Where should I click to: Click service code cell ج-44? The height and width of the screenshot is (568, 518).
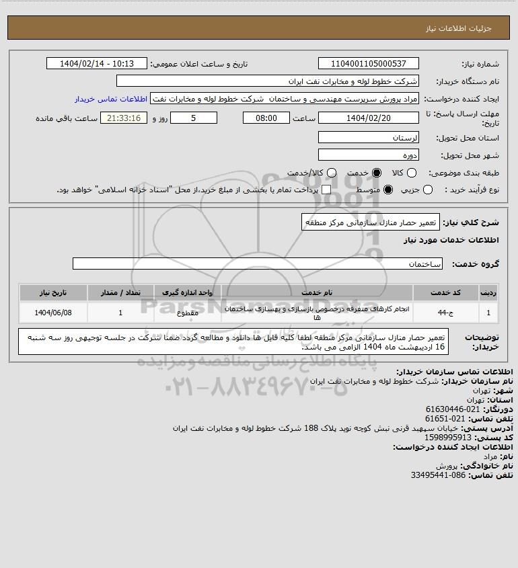(445, 313)
